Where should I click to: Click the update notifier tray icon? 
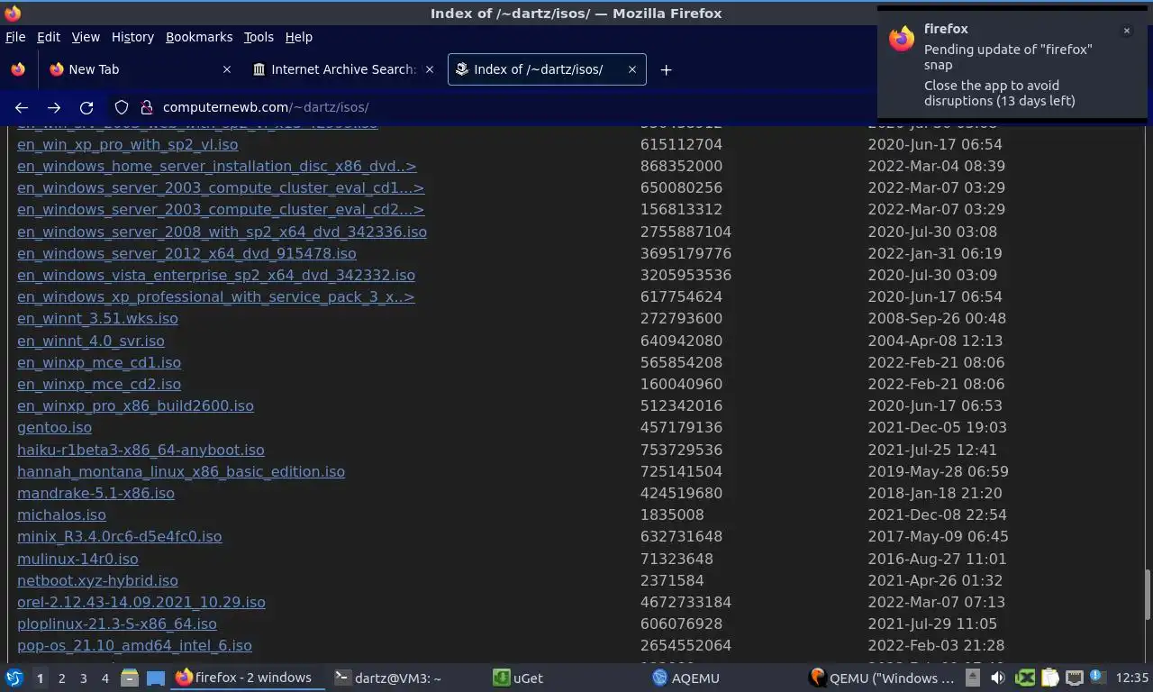click(1096, 676)
